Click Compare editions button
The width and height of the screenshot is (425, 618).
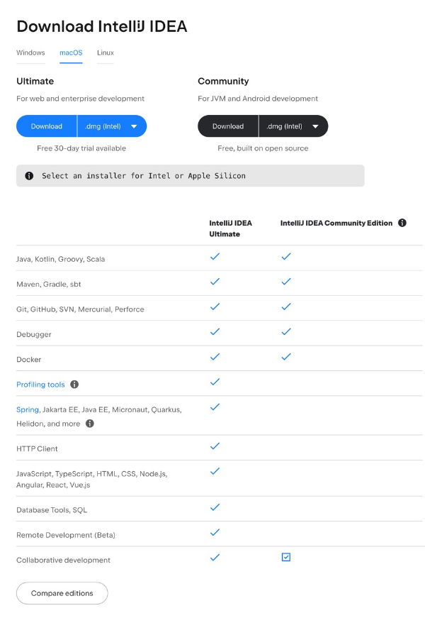tap(62, 593)
